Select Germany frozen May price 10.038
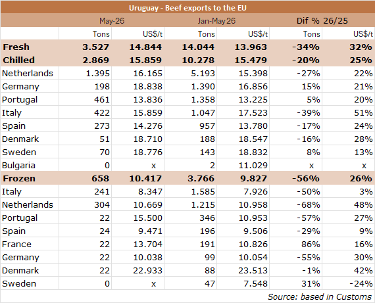Screen dimensions: 375x303 (x=148, y=257)
